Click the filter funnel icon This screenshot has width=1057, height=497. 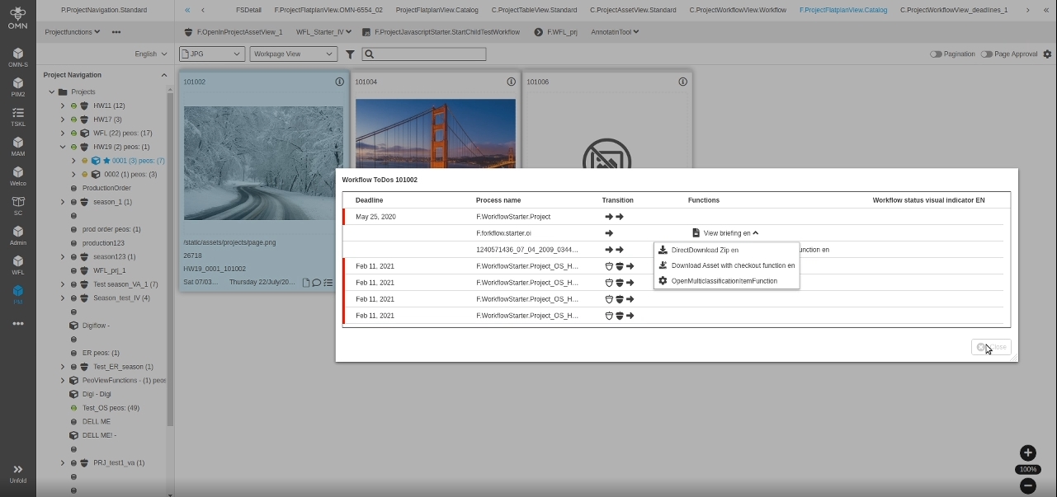[350, 54]
